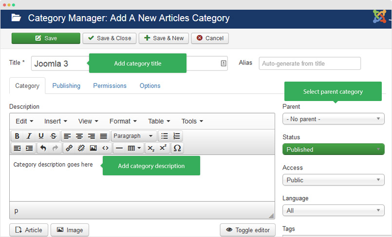Redo last edit
Viewport: 392px width, 237px height.
55,148
